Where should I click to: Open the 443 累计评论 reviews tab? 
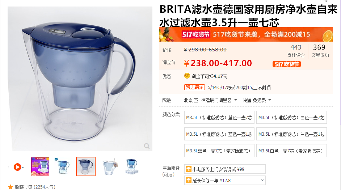[296, 51]
